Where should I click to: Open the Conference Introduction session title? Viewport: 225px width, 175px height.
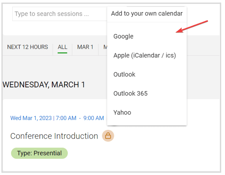(x=54, y=136)
